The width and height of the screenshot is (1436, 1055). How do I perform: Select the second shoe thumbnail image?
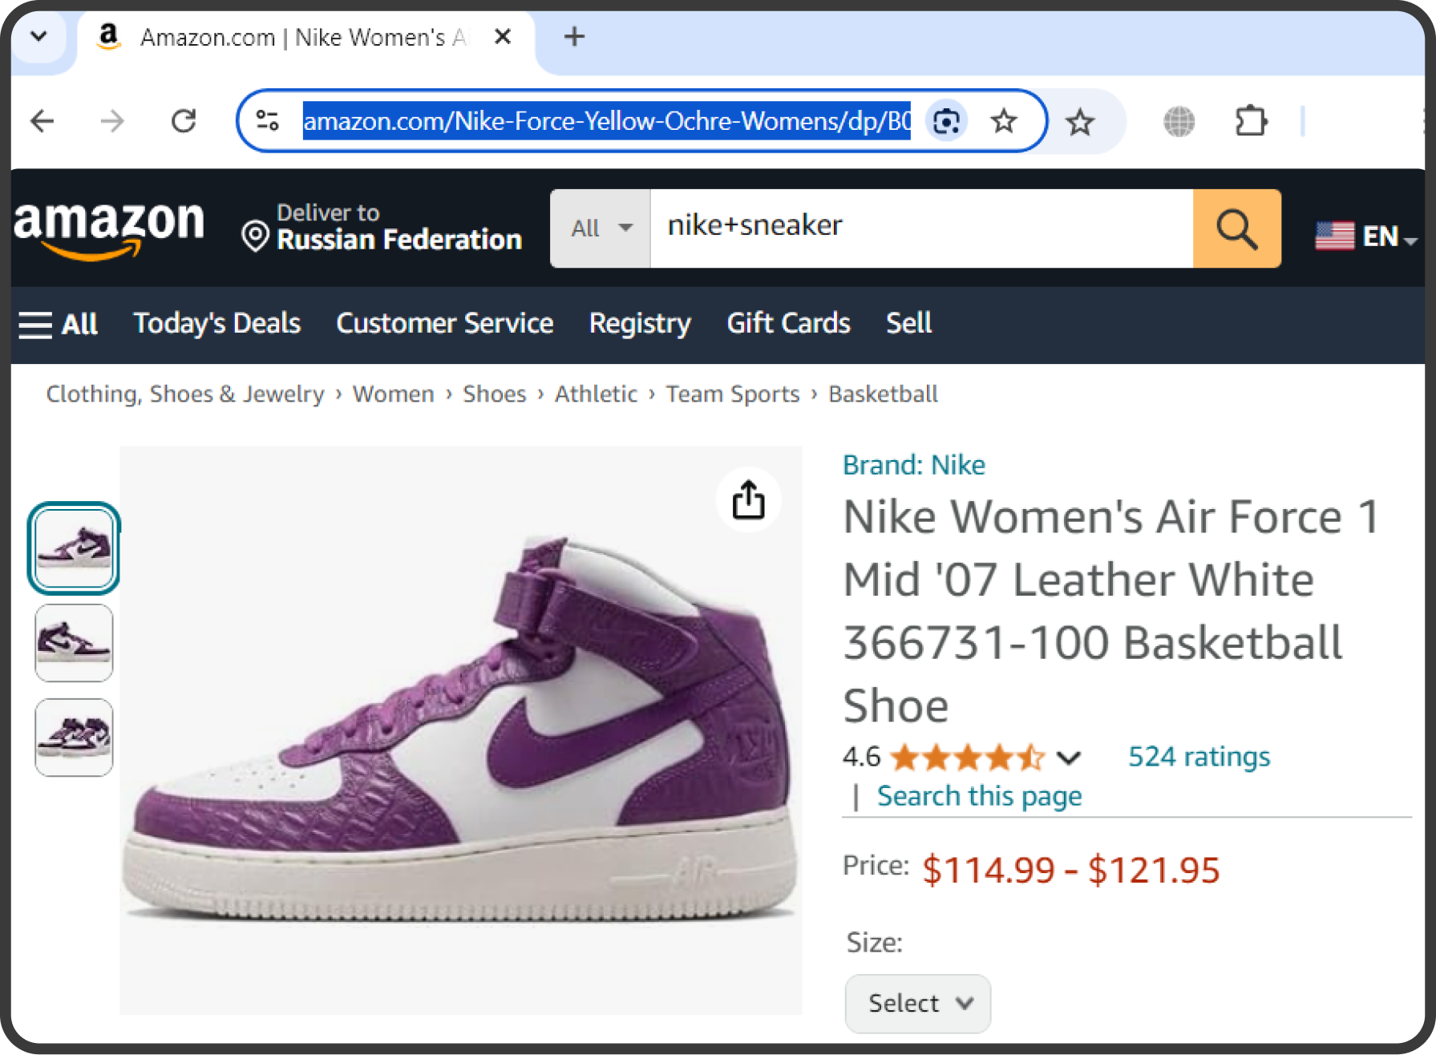[74, 643]
